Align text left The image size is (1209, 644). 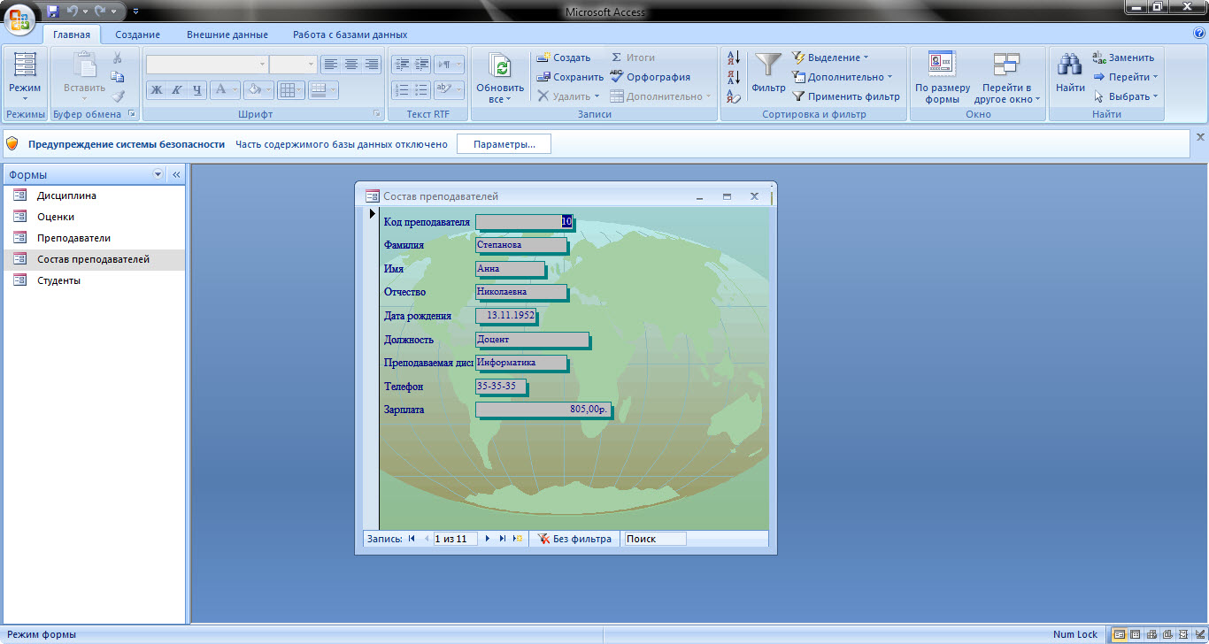tap(330, 64)
